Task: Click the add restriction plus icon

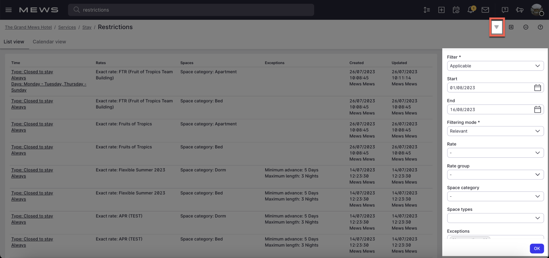Action: click(x=511, y=27)
